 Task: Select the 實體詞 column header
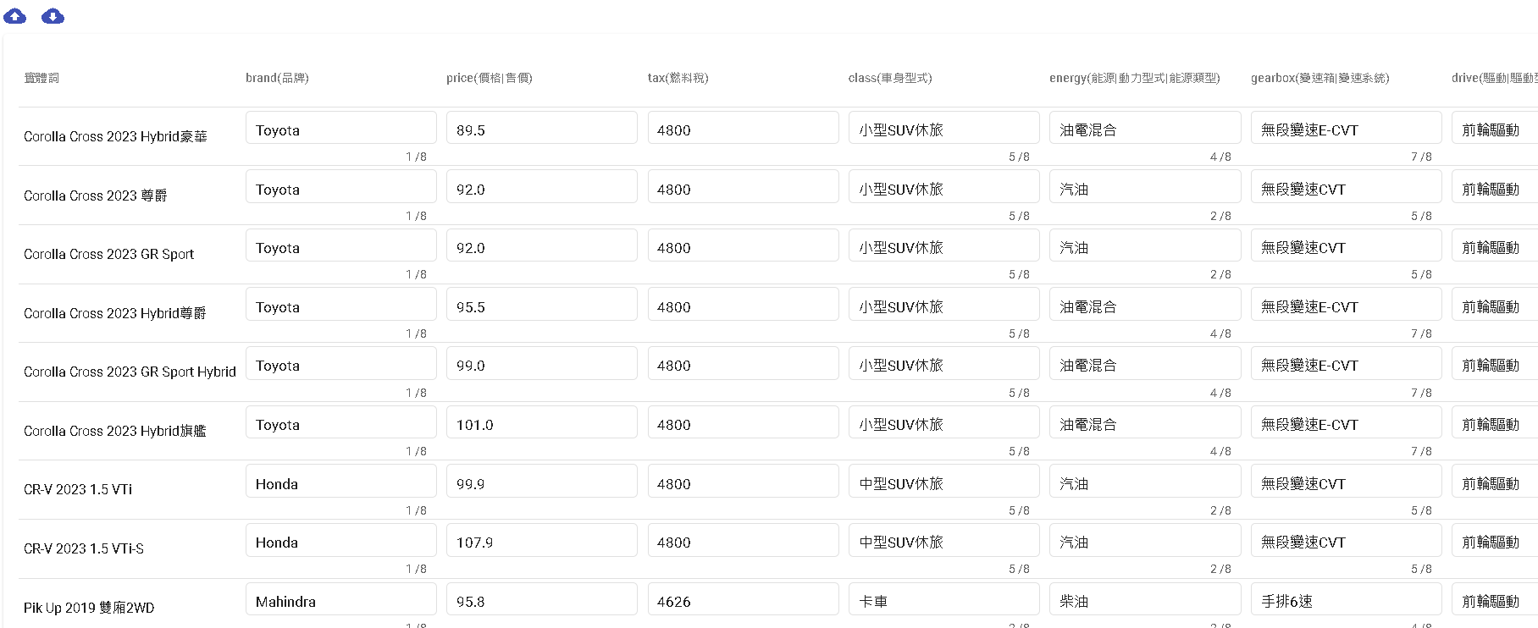click(41, 78)
